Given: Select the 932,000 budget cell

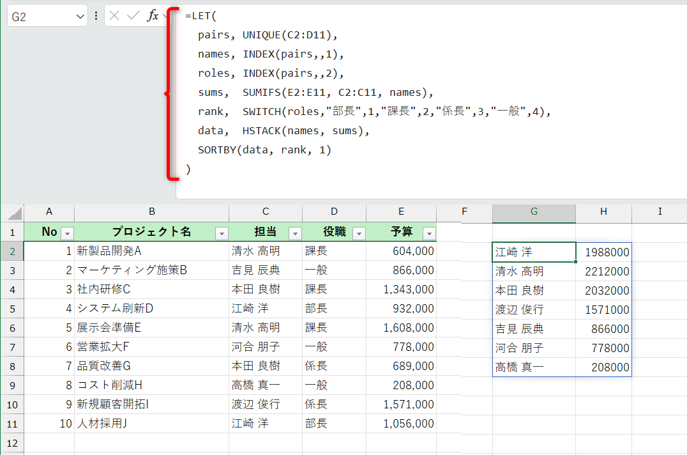Looking at the screenshot, I should tap(401, 309).
